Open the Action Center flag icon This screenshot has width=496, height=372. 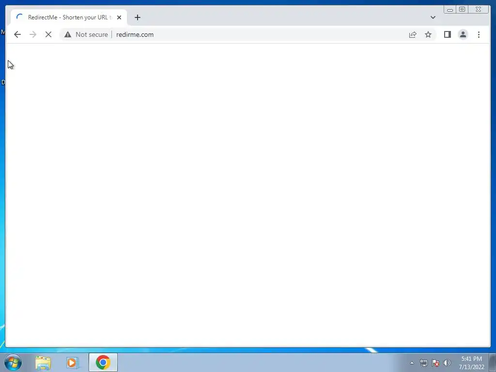click(435, 363)
